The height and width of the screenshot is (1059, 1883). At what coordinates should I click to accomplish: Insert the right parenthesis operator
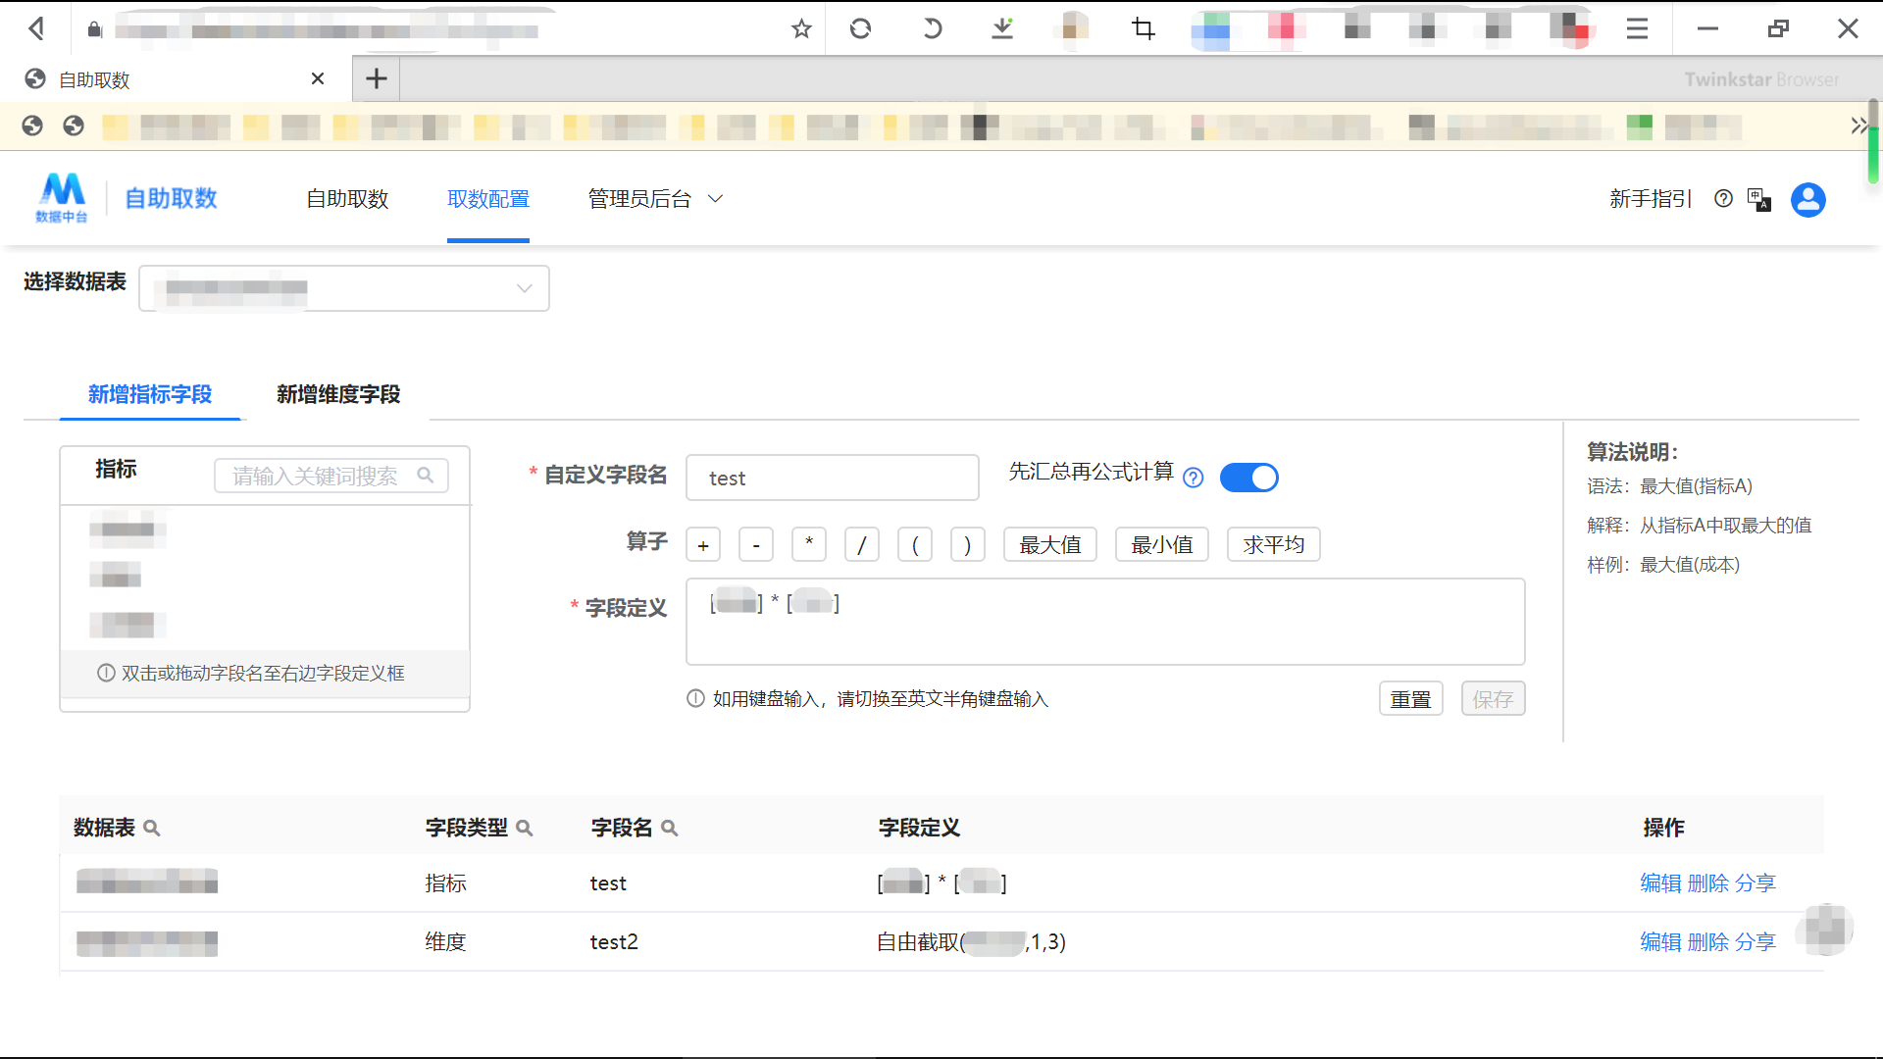tap(968, 544)
